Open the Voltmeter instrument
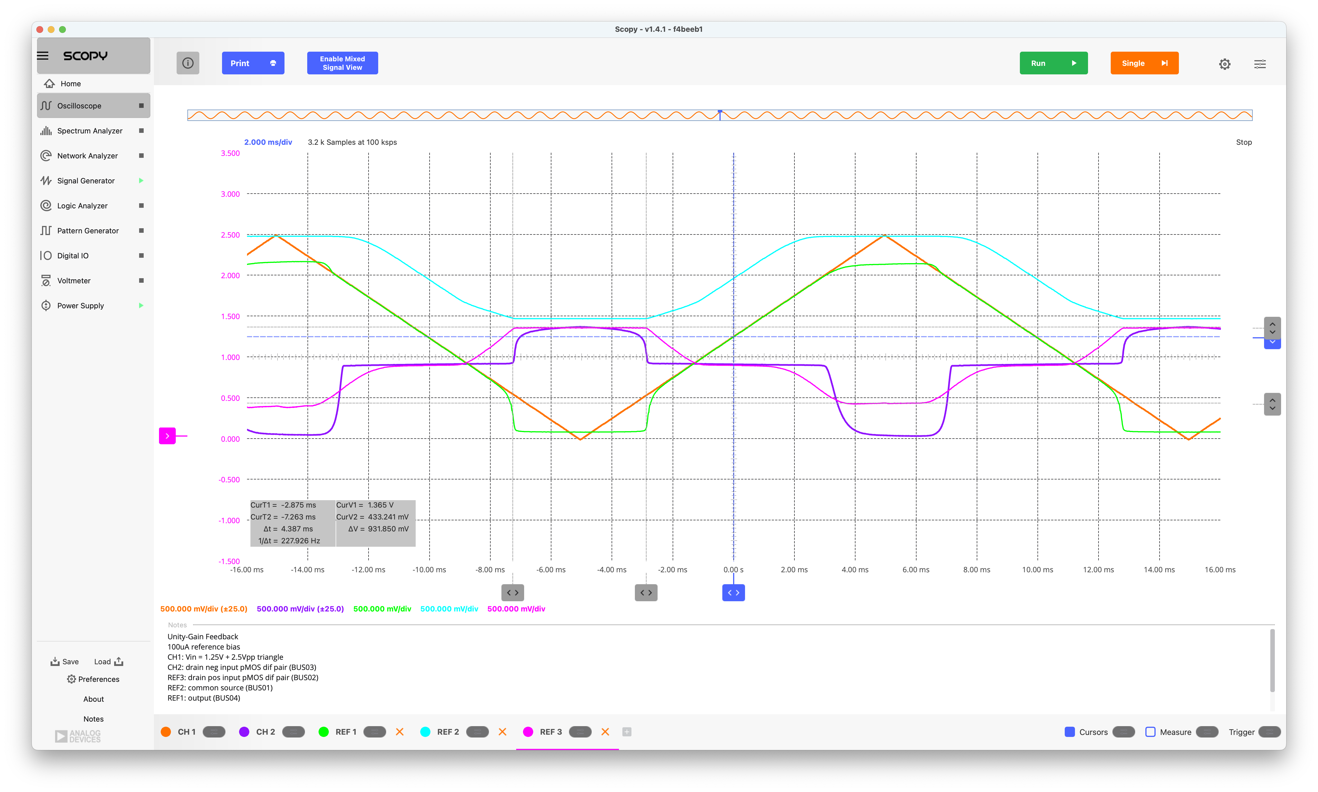 click(93, 281)
